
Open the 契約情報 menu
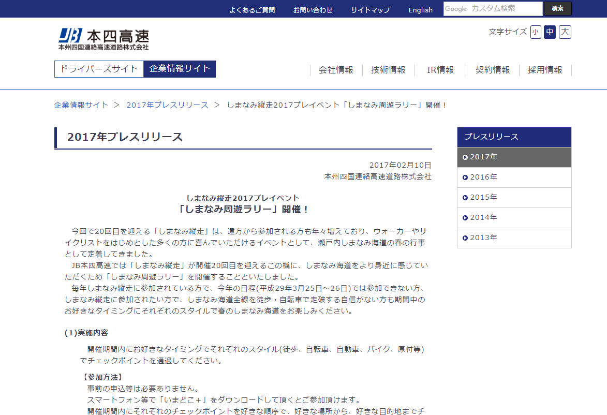(493, 70)
